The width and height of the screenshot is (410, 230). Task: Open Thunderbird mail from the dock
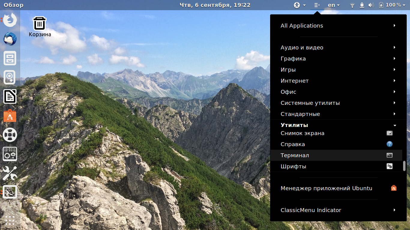point(10,39)
